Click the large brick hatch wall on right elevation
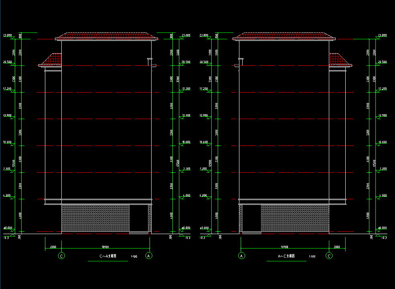395x289 pixels. pos(295,218)
